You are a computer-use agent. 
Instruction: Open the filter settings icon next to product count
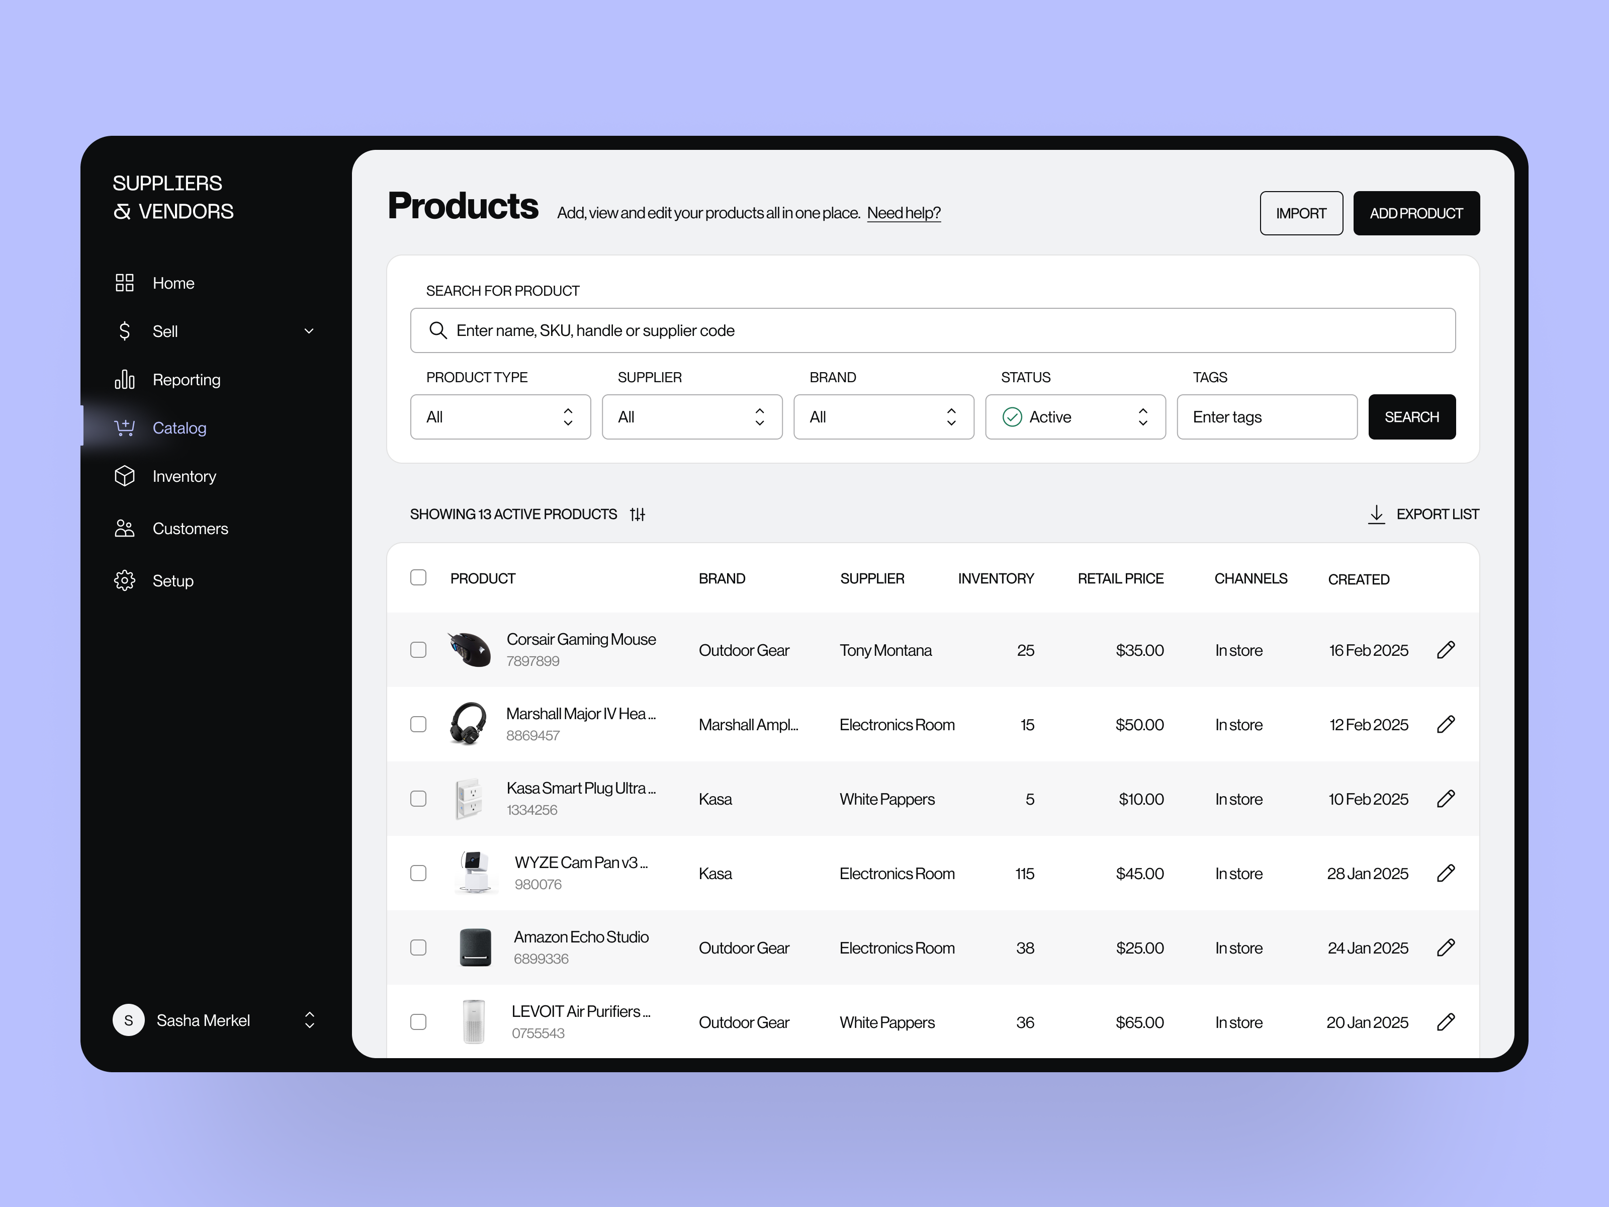click(637, 514)
